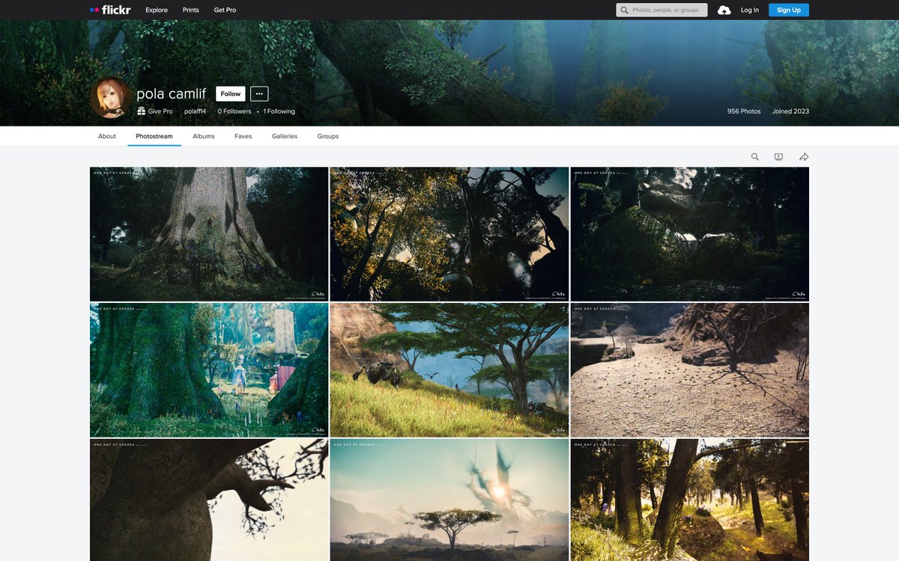The height and width of the screenshot is (561, 899).
Task: Click the share photostream arrow icon
Action: pos(804,157)
